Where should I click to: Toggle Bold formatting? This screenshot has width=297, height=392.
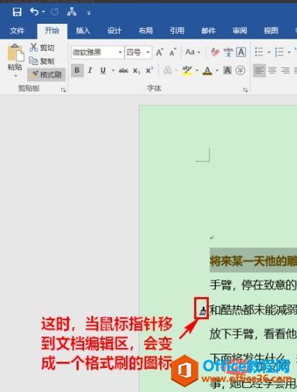click(77, 70)
